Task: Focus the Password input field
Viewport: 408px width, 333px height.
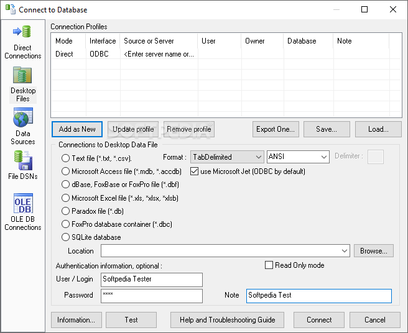Action: [152, 296]
